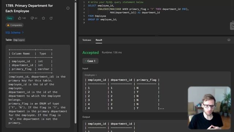Viewport: 234px width, 132px height.
Task: Click the presenter webcam thumbnail
Action: pos(209,108)
